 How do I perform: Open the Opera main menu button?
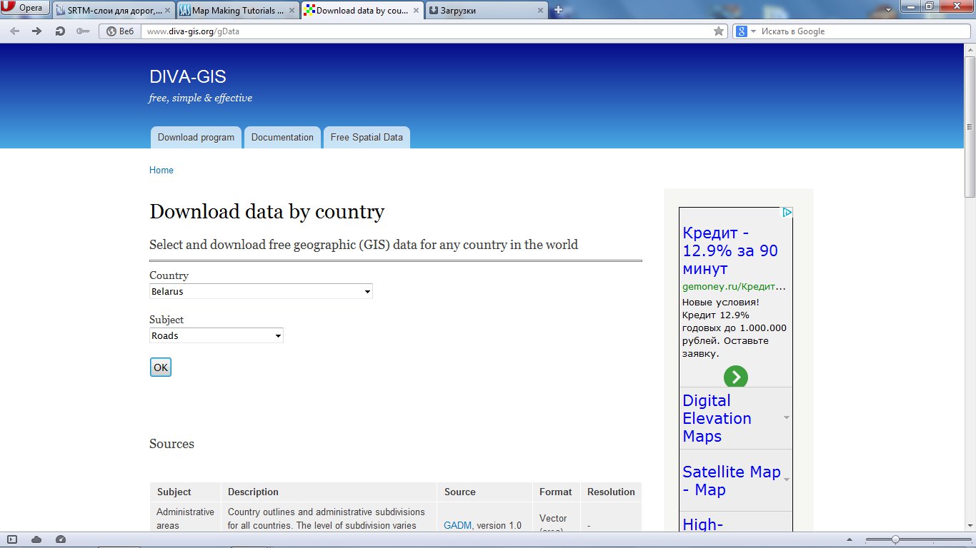pyautogui.click(x=25, y=8)
